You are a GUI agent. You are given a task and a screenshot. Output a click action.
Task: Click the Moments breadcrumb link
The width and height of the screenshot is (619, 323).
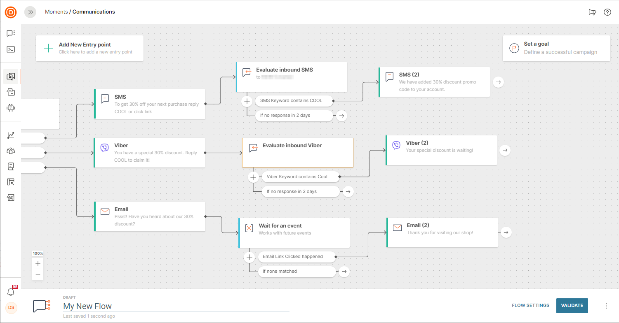[56, 12]
